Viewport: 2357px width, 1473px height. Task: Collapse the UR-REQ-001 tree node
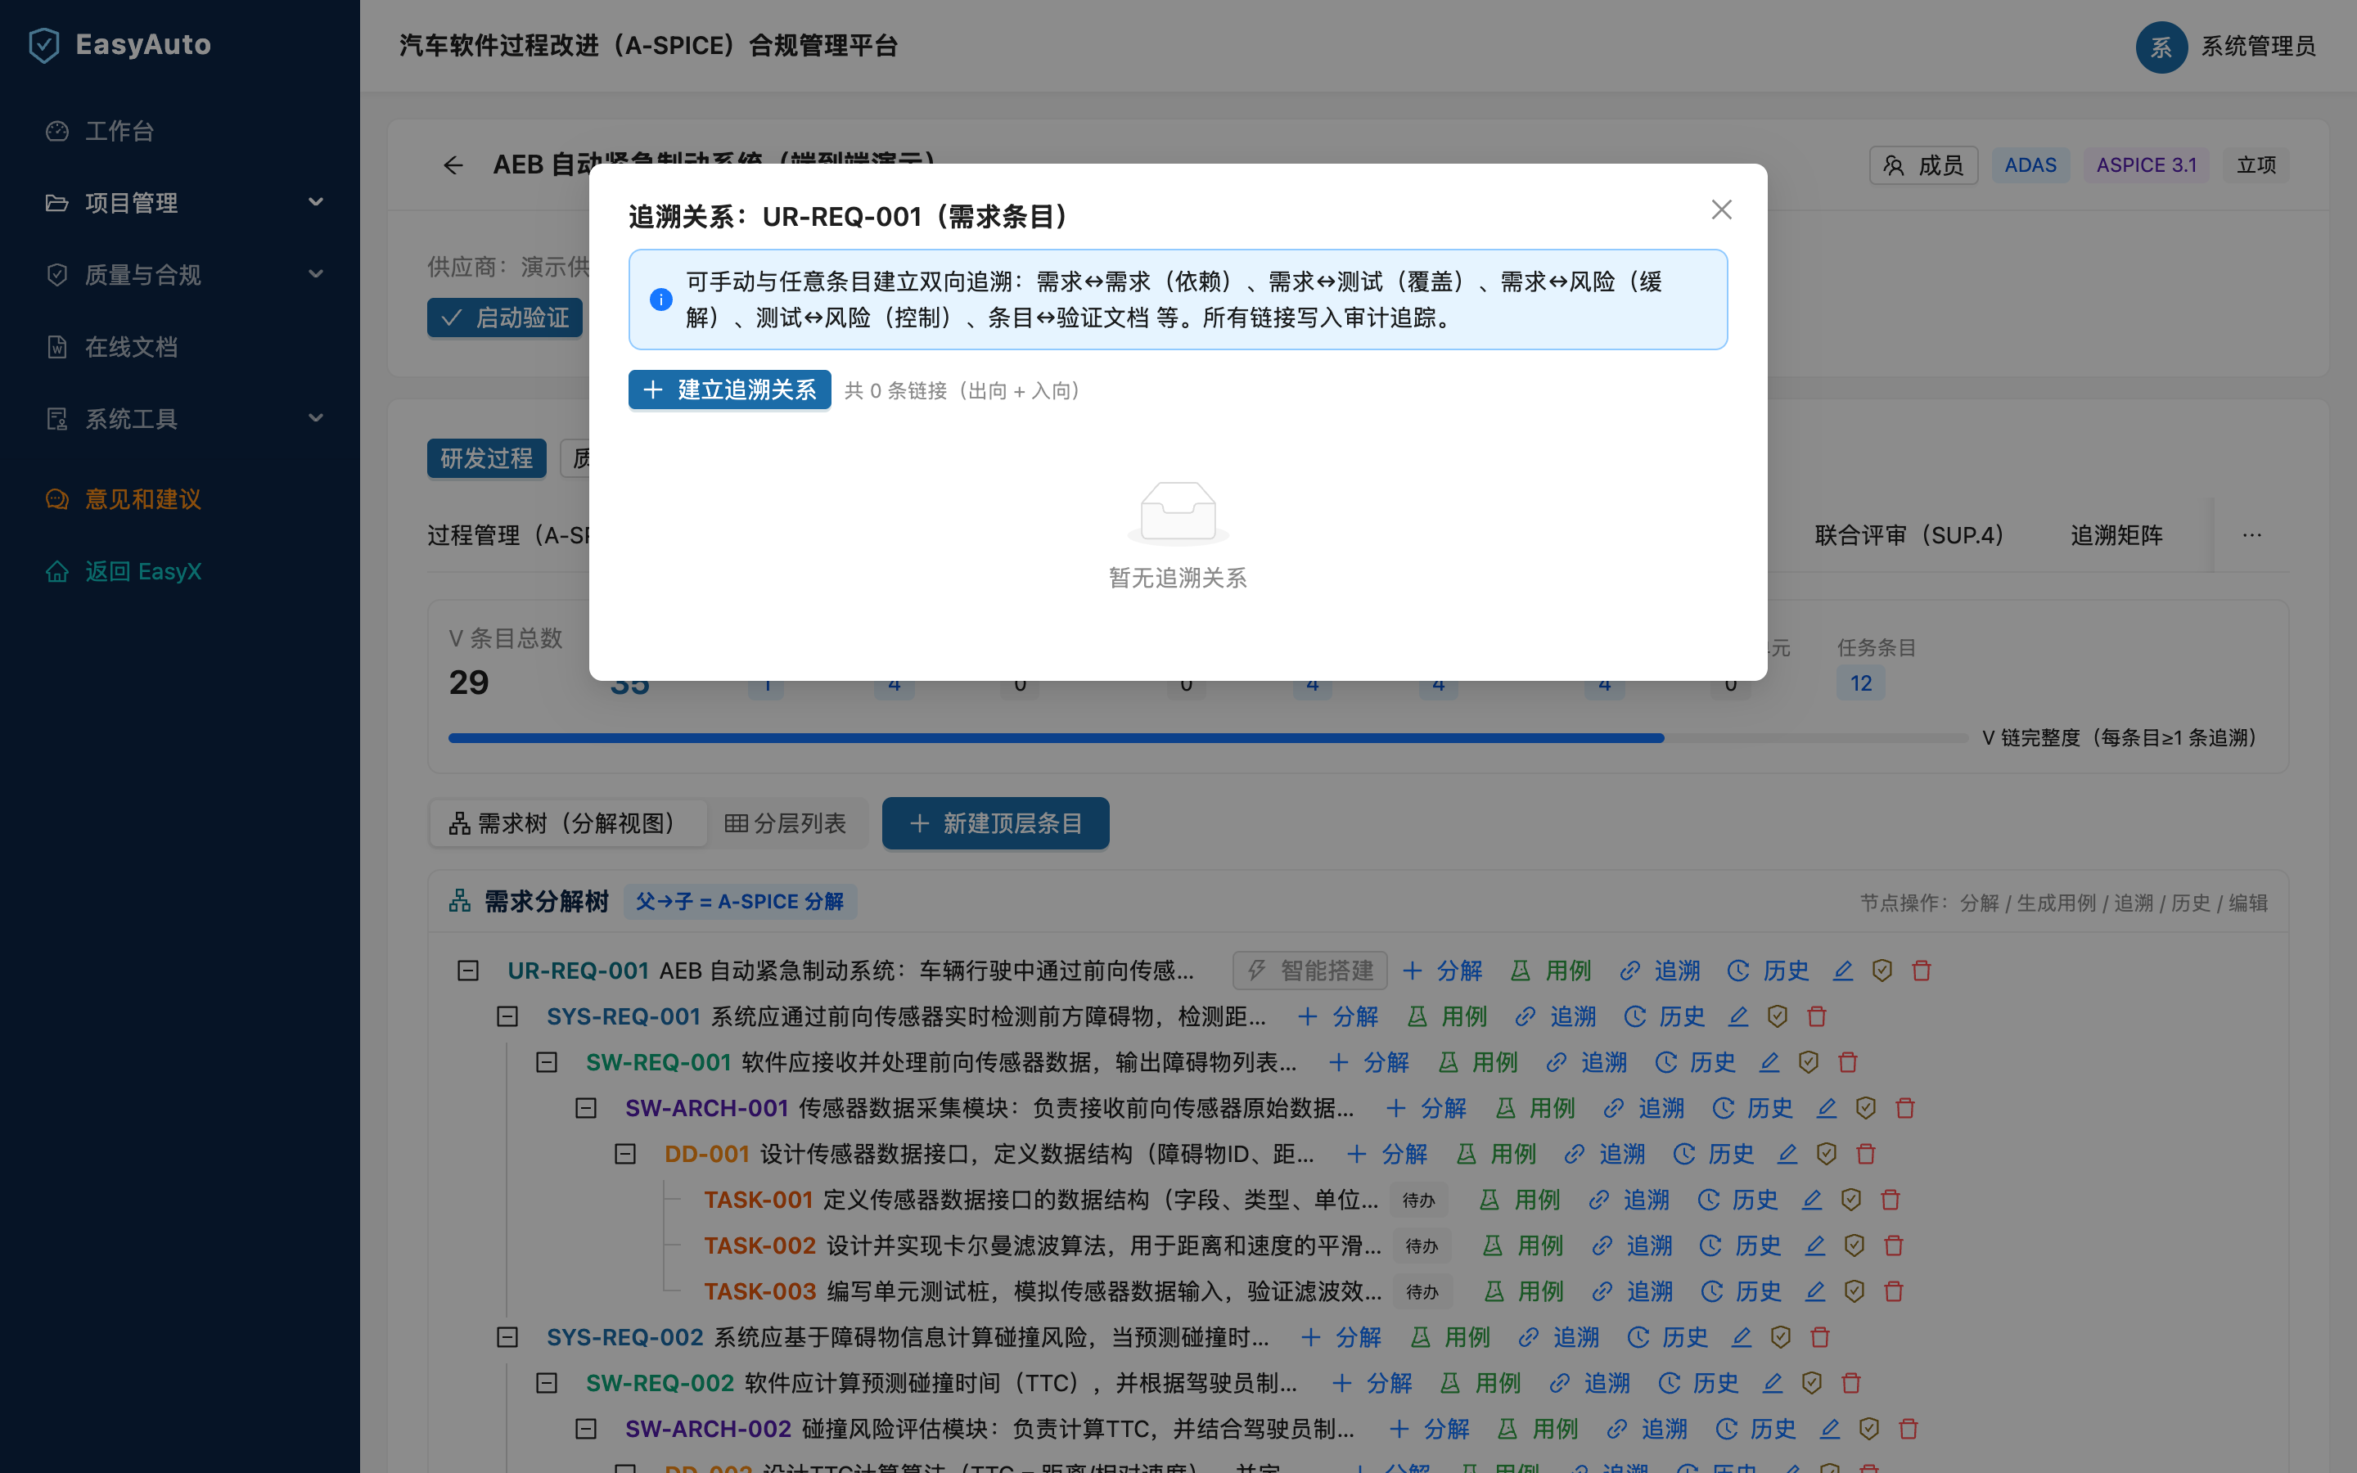point(468,971)
